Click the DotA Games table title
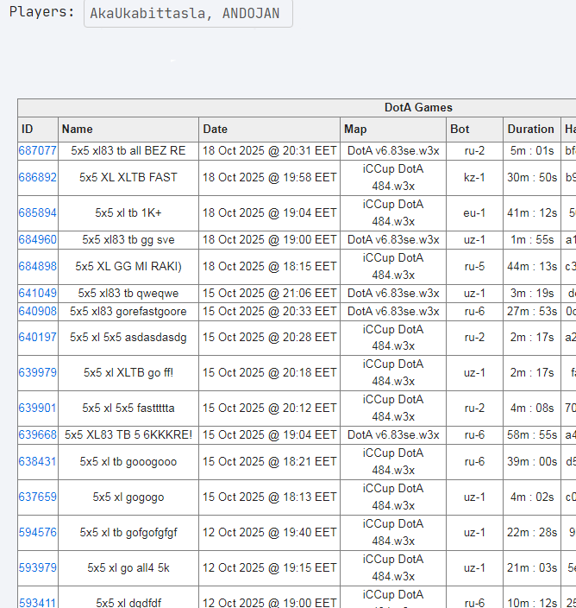The height and width of the screenshot is (608, 576). click(x=418, y=107)
